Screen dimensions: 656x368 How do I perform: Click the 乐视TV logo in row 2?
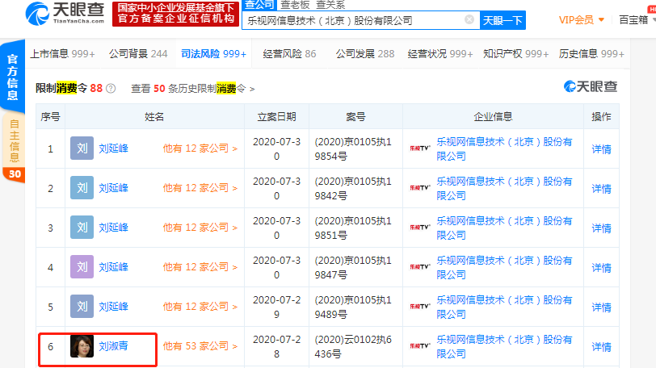coord(420,188)
